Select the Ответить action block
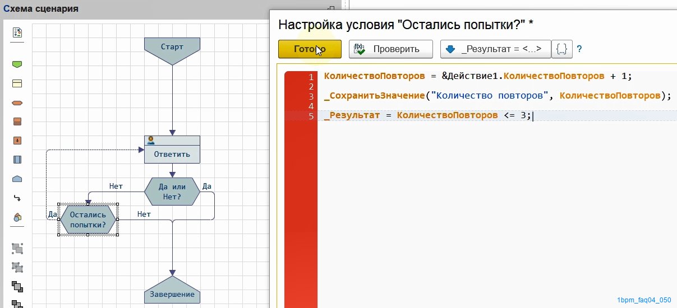The image size is (677, 308). click(x=172, y=150)
